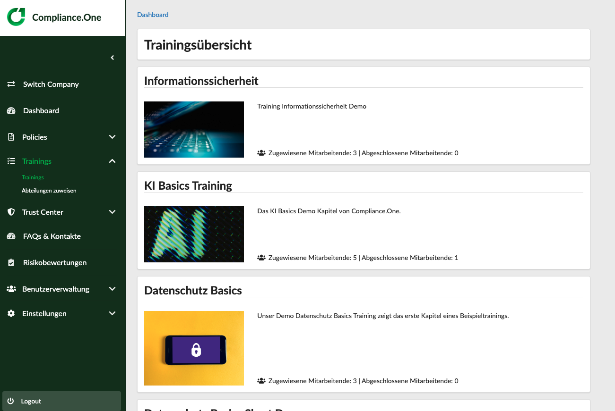
Task: Click the Risikobewertungen clipboard icon
Action: (x=11, y=262)
